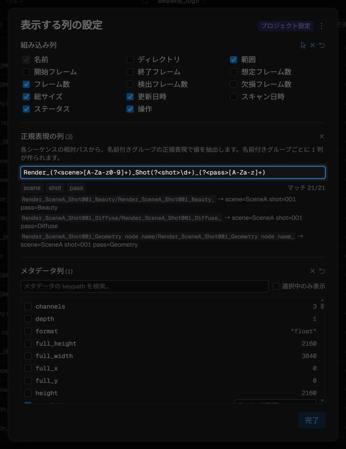This screenshot has width=346, height=449.
Task: Check the height metadata checkbox
Action: click(x=28, y=393)
